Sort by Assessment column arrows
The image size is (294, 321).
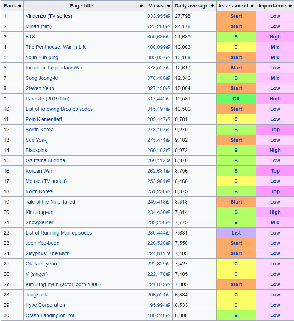252,6
